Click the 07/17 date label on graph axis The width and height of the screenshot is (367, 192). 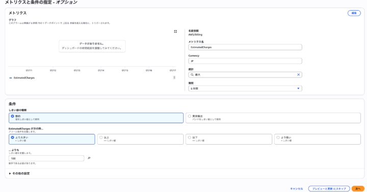[x=173, y=70]
